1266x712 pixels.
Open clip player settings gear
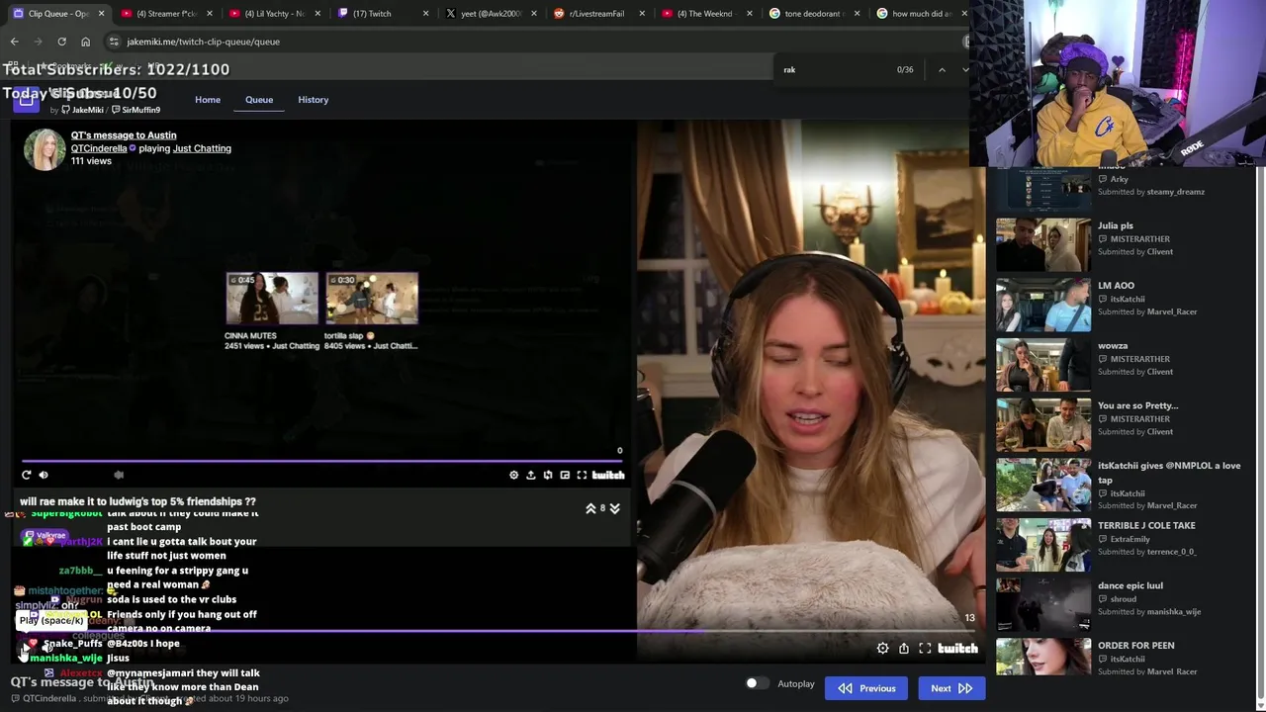click(513, 476)
